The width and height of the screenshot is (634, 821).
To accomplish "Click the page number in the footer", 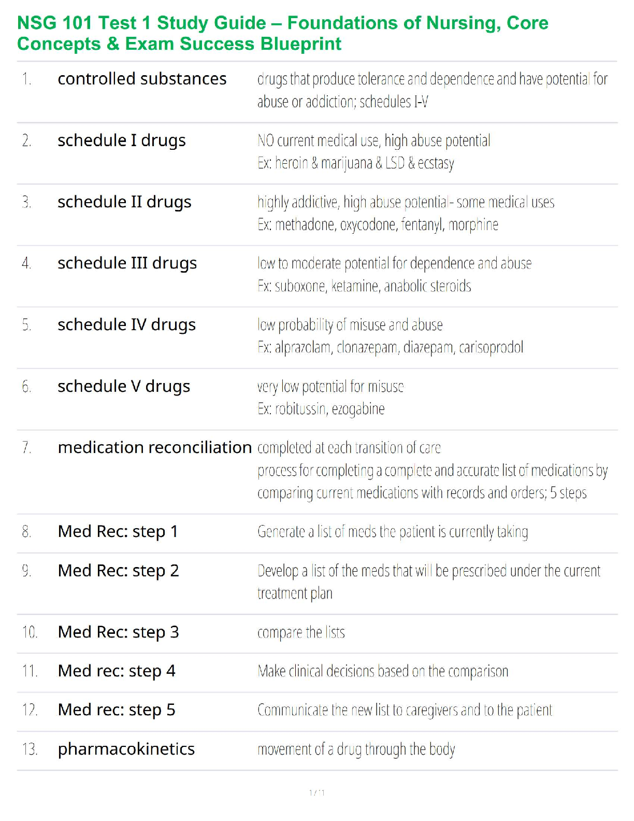I will (316, 792).
